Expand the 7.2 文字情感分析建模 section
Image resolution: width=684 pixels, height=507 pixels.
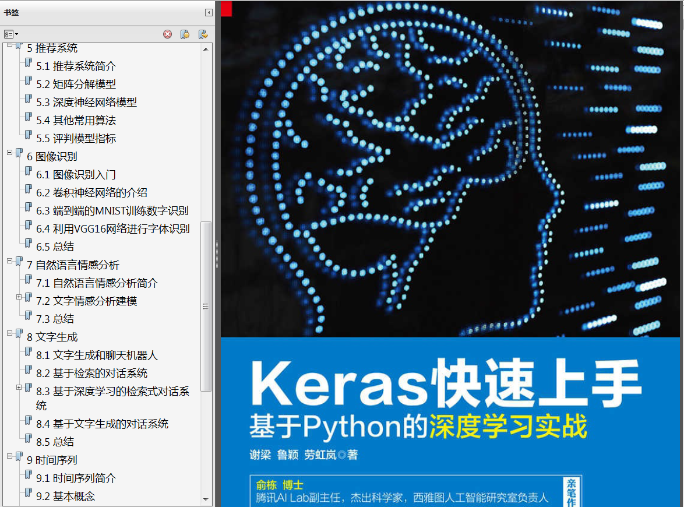click(x=19, y=297)
